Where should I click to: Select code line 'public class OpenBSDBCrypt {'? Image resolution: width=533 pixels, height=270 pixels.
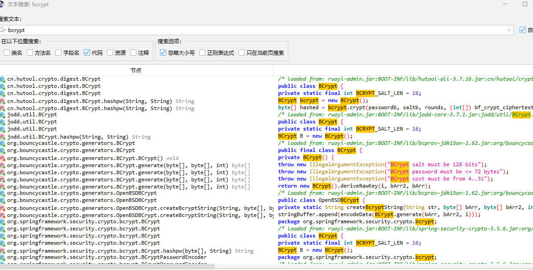(x=322, y=200)
